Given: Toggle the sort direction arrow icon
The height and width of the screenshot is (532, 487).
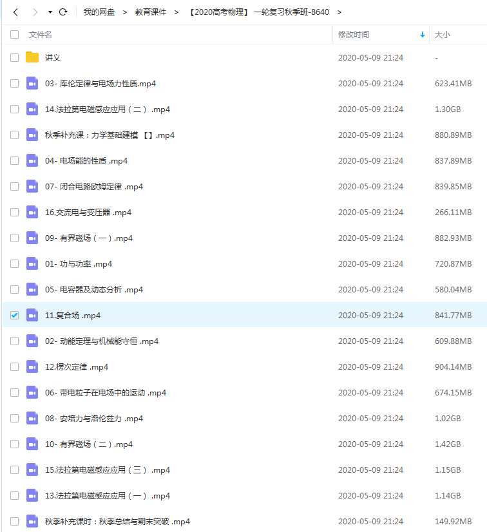Looking at the screenshot, I should [x=423, y=35].
